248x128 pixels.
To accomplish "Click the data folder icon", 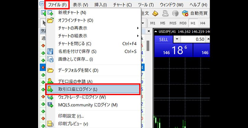I will [x=50, y=70].
